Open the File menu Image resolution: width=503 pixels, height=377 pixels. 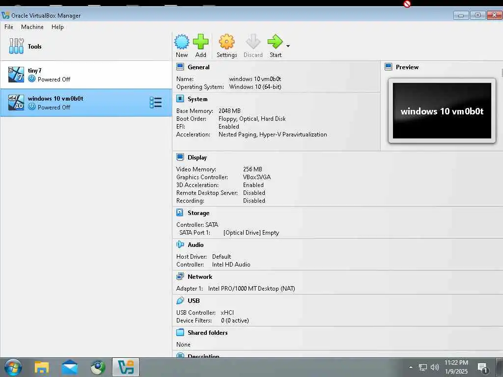[9, 27]
